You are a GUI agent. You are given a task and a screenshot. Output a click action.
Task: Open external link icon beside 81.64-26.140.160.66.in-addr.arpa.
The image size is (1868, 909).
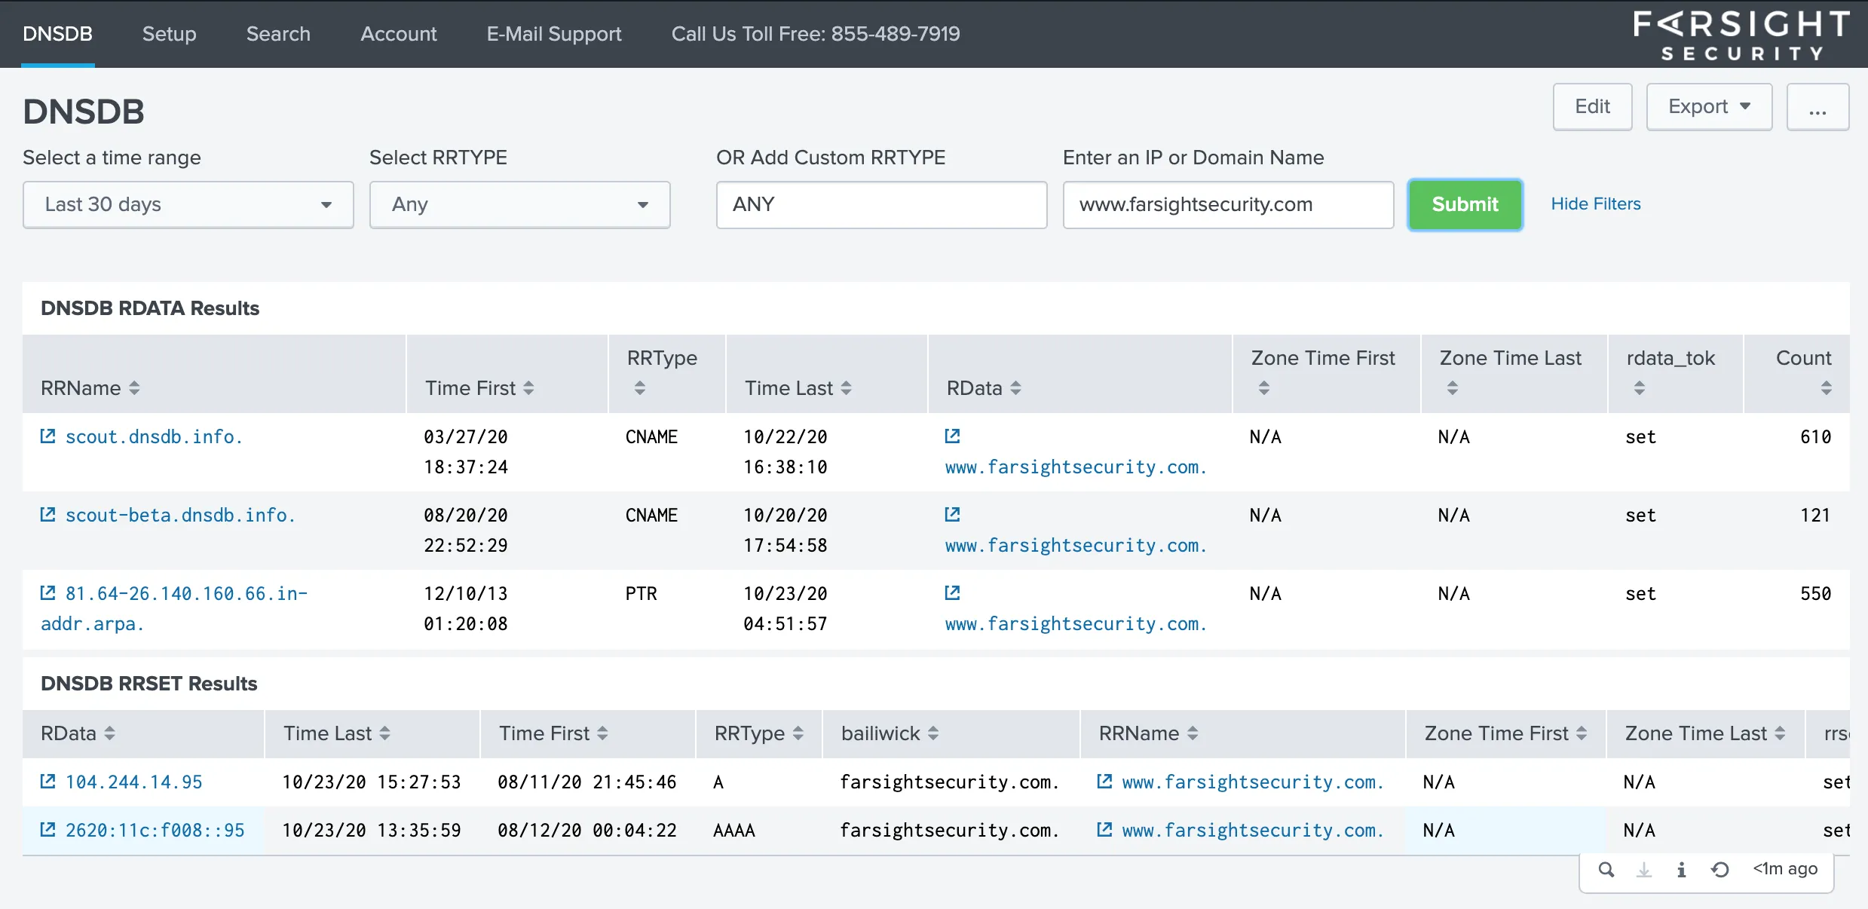pos(47,593)
